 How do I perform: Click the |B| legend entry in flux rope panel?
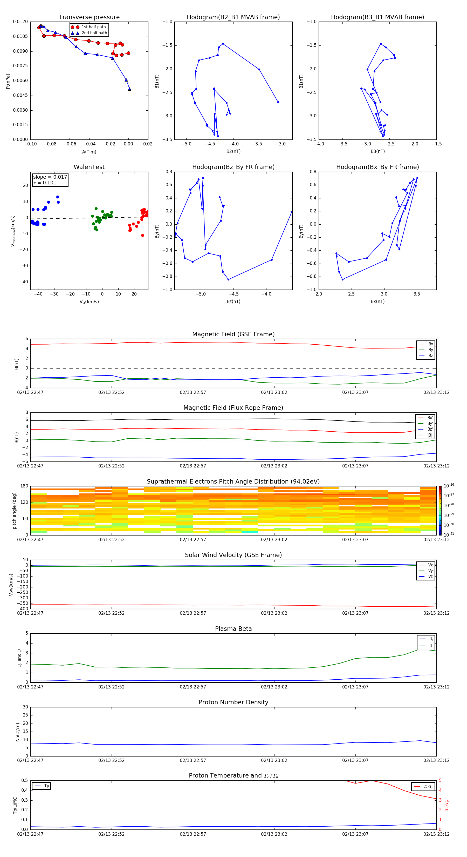click(x=425, y=435)
